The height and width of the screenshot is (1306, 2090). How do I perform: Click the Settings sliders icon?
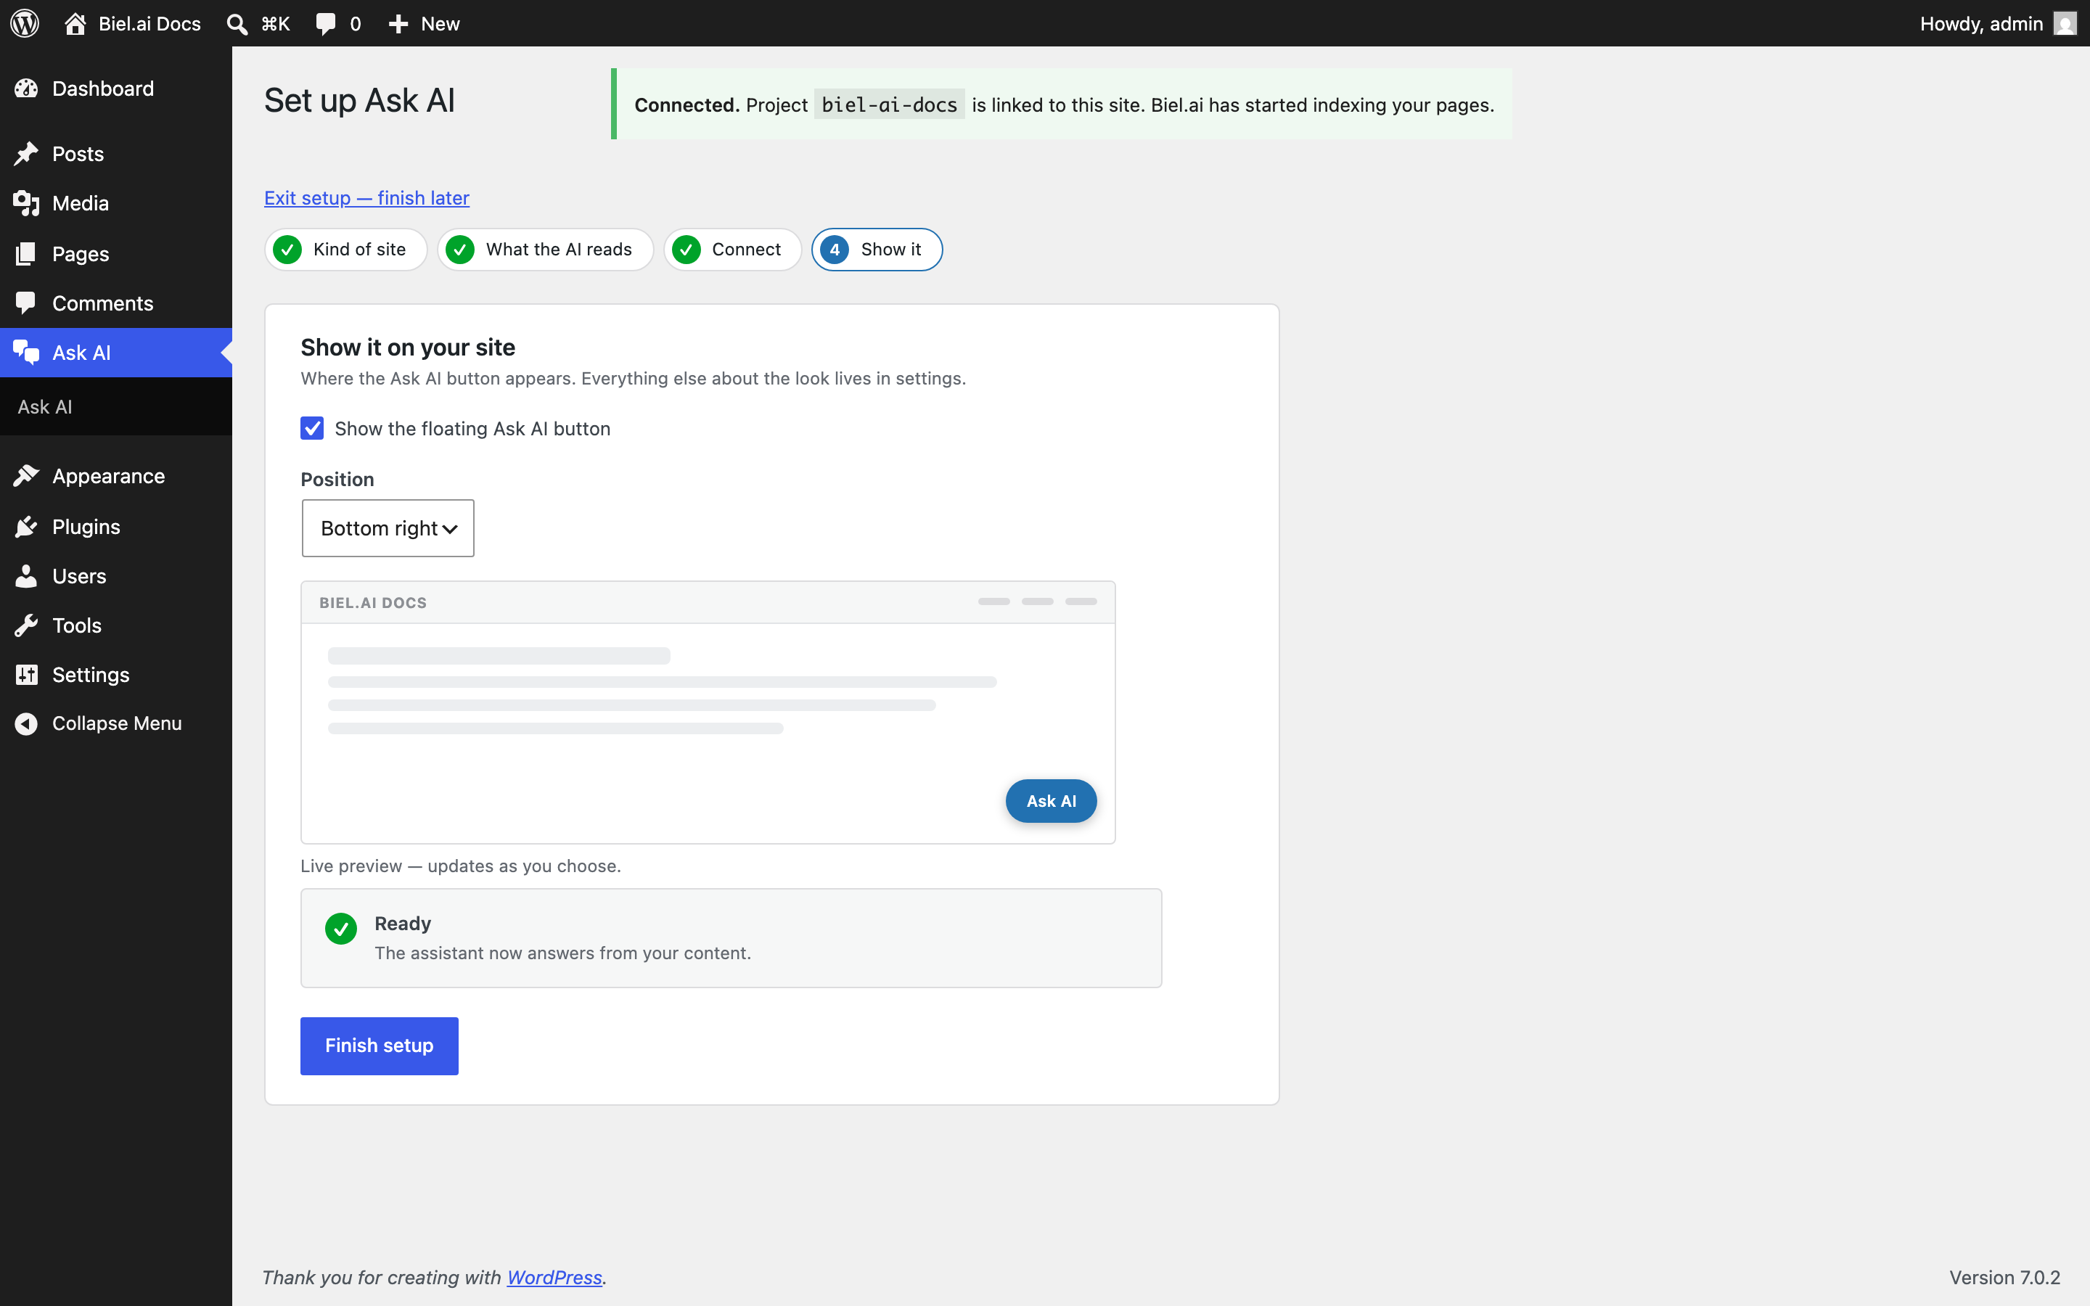pos(26,675)
